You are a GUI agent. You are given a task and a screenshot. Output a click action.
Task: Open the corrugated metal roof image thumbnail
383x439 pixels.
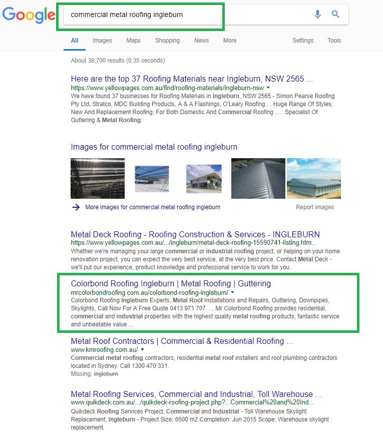click(258, 178)
